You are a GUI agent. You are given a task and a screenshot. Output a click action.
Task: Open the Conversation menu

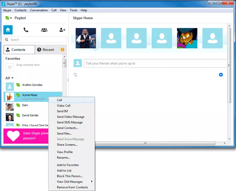pyautogui.click(x=39, y=10)
